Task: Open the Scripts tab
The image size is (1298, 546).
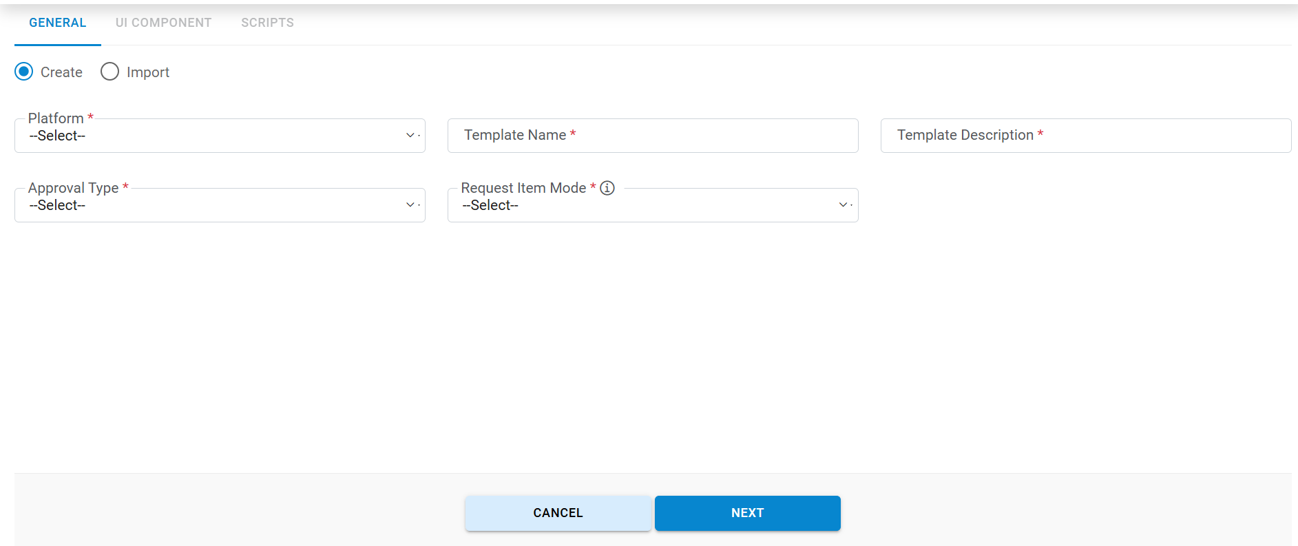Action: (267, 23)
